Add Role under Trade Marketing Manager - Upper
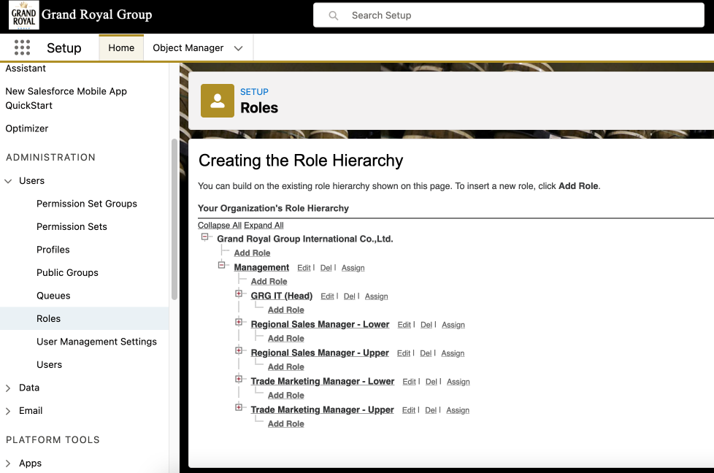Screen dimensions: 714x473 [x=286, y=424]
